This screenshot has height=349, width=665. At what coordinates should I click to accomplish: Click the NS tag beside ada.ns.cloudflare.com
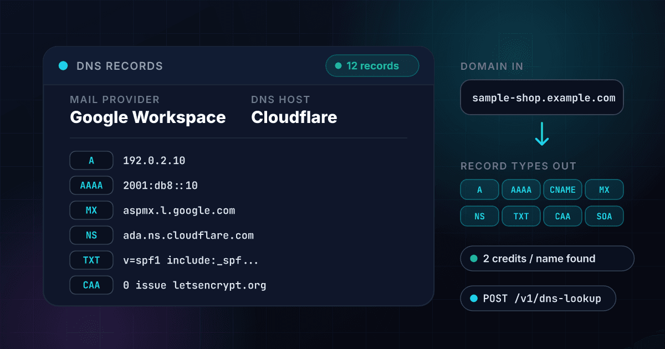pos(91,235)
